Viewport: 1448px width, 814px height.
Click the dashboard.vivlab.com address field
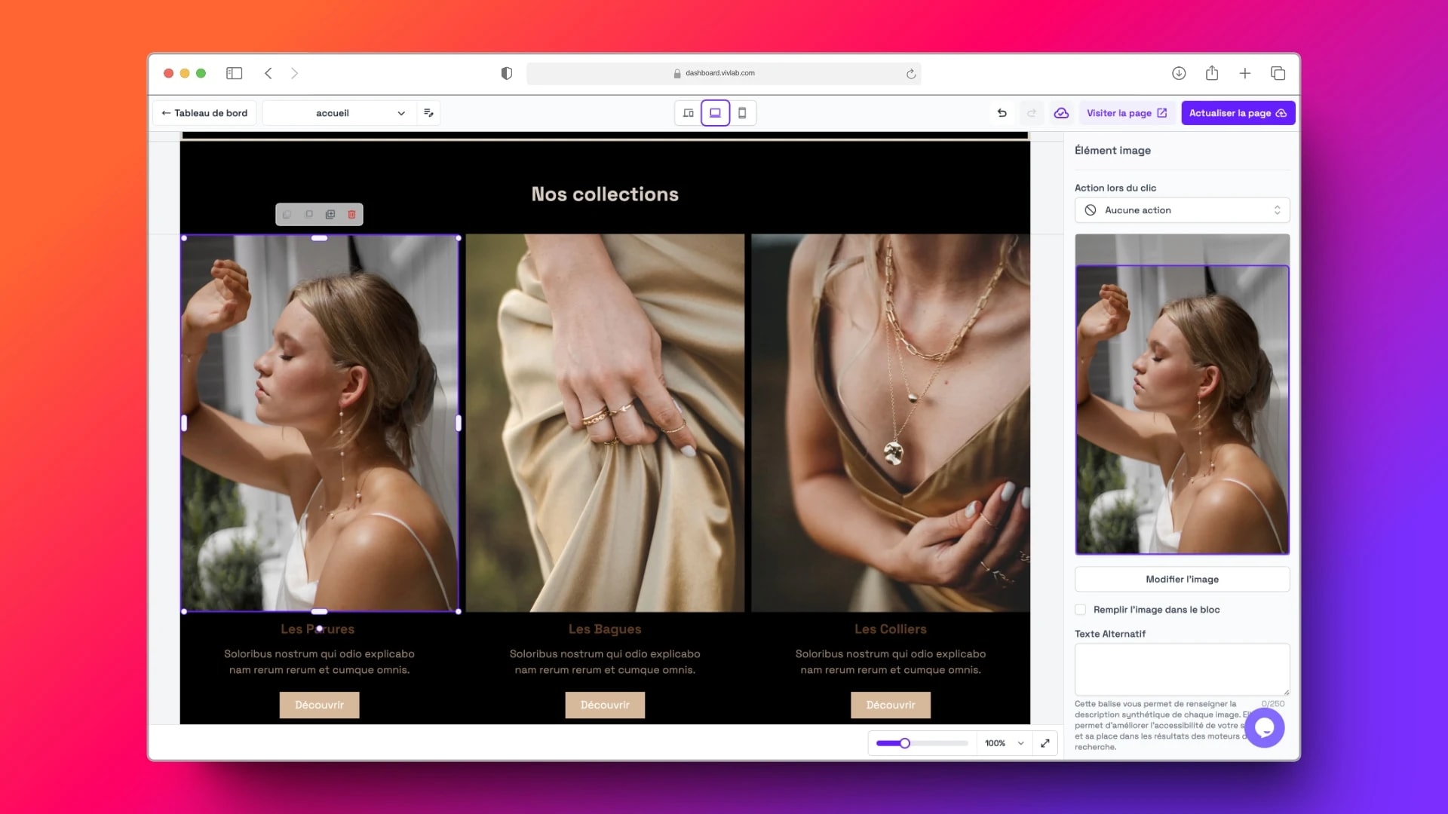click(723, 73)
